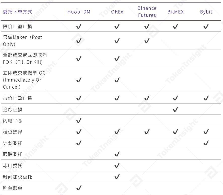Viewport: 223px width, 195px height.
Task: Click the OKEx checkmark for 只做Maker row
Action: [117, 40]
